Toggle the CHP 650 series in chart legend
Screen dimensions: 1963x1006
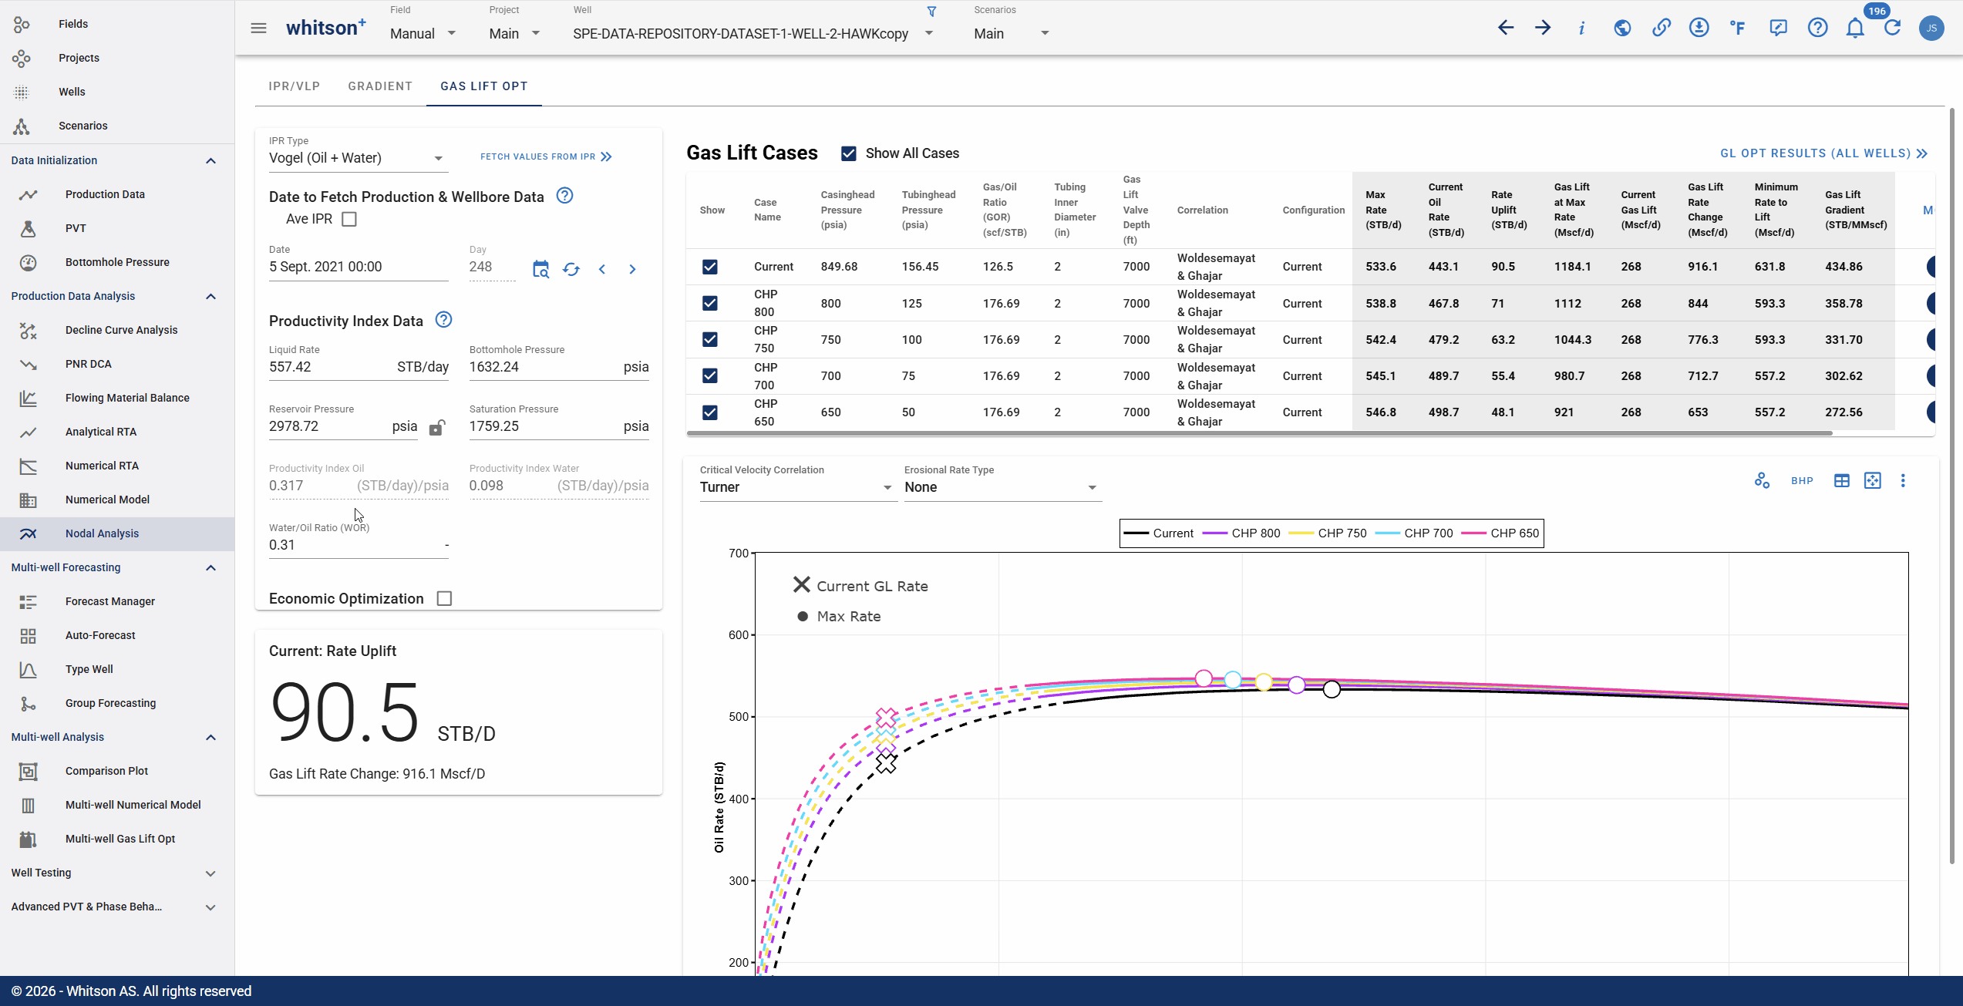[1500, 533]
